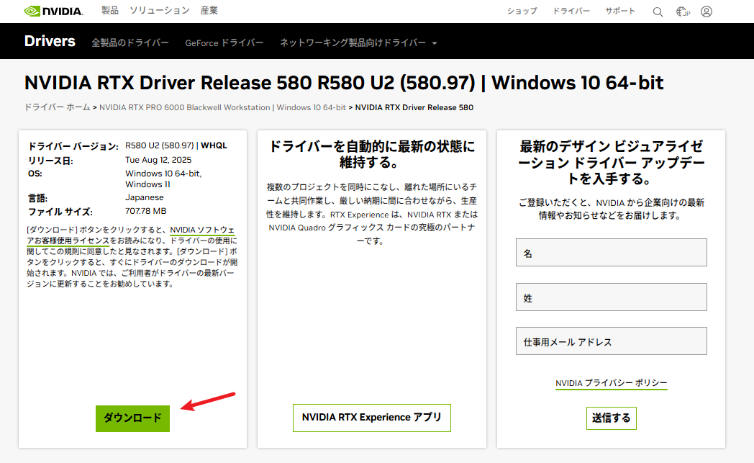Click the globe region selector icon

pyautogui.click(x=683, y=12)
